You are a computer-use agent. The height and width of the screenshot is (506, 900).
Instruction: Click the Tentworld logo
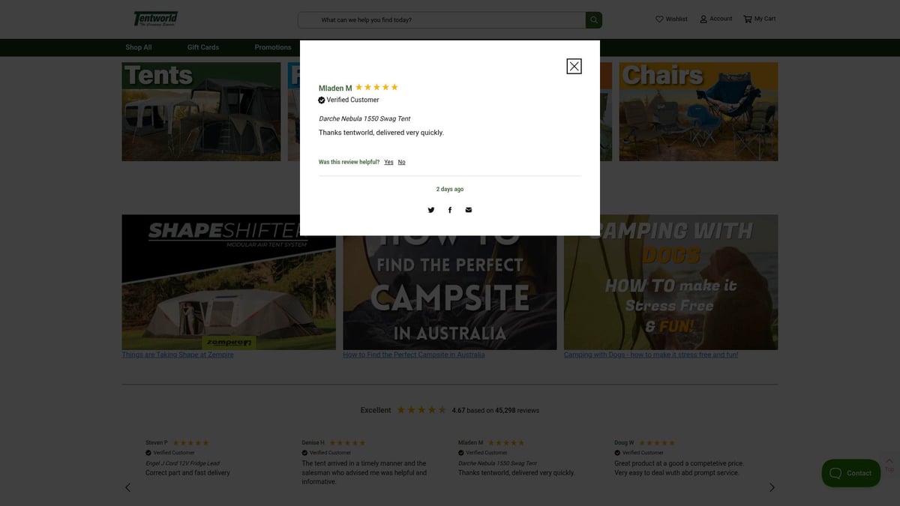click(156, 19)
